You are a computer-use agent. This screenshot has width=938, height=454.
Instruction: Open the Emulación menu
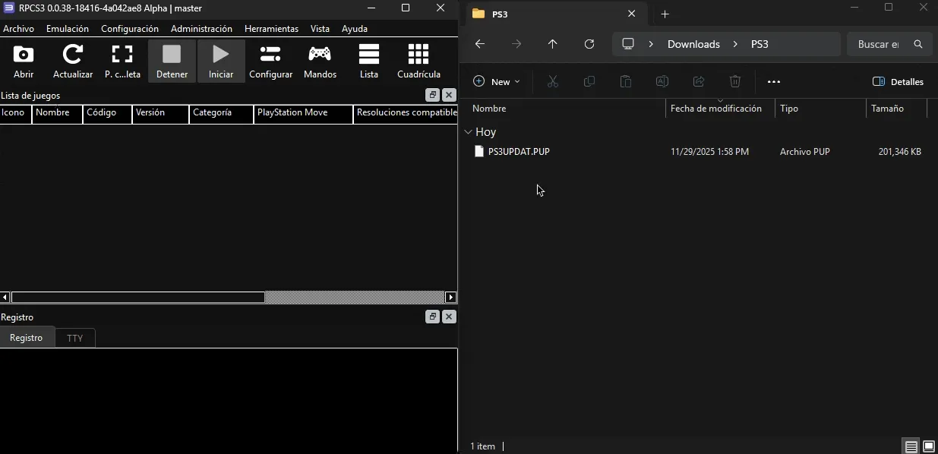pyautogui.click(x=68, y=29)
